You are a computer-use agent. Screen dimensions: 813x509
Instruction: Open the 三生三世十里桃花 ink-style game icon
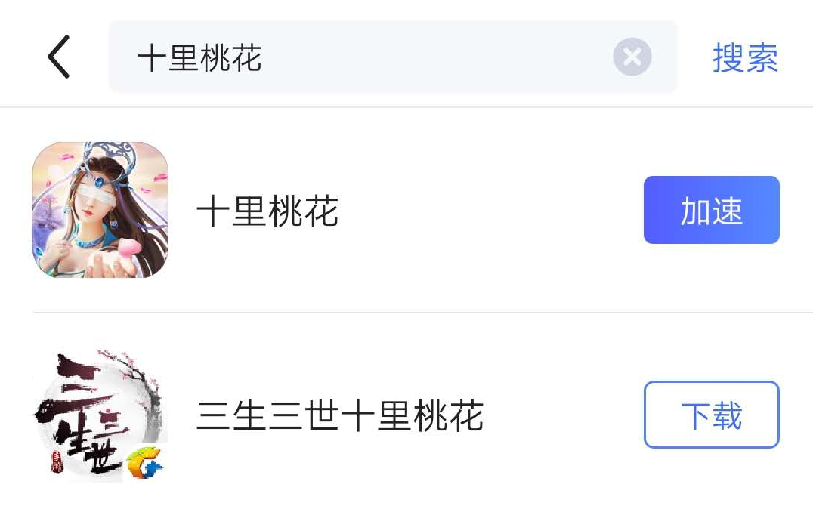100,415
